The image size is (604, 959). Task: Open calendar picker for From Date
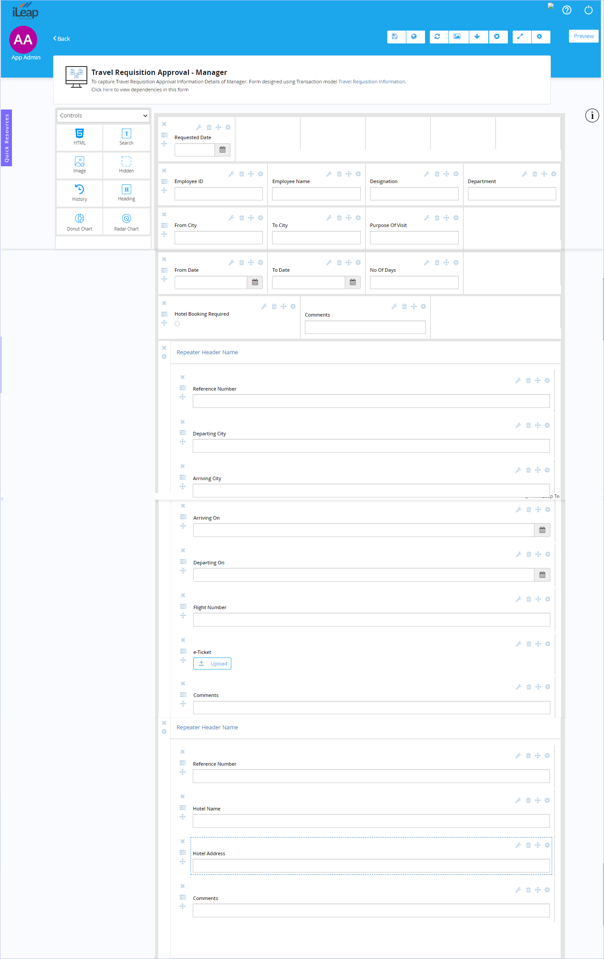click(x=255, y=282)
